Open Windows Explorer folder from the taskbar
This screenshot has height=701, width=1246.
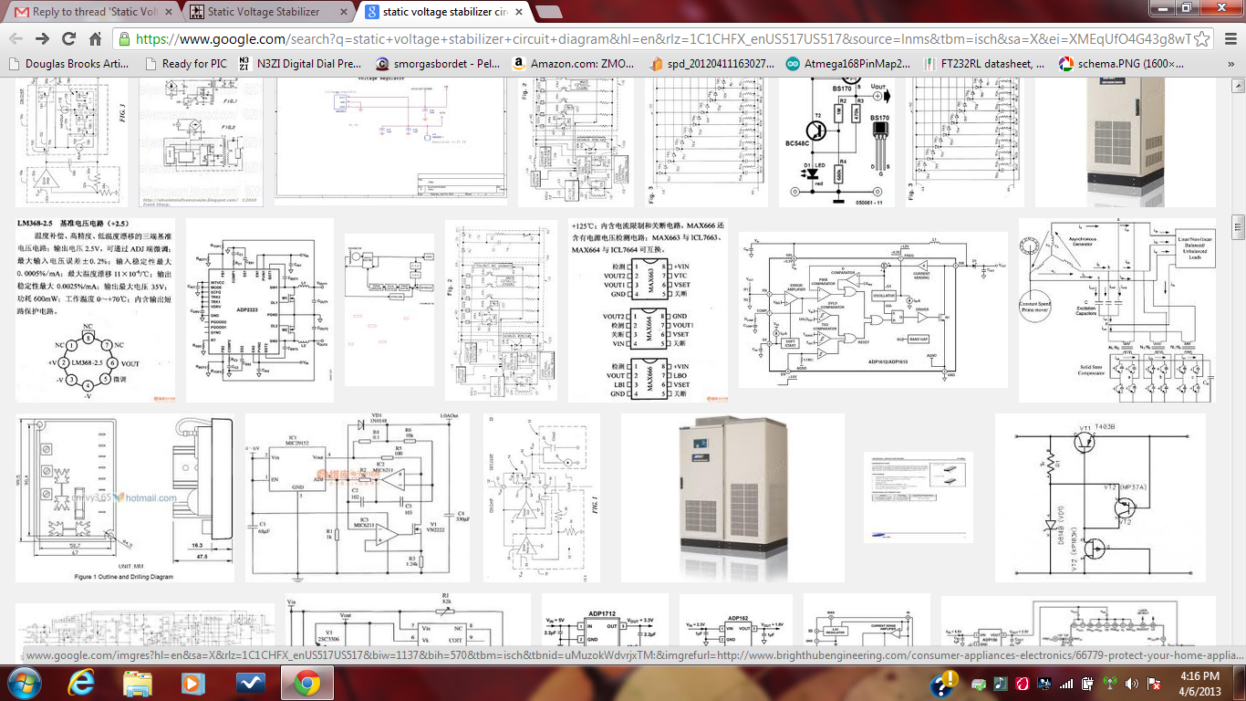pos(138,683)
